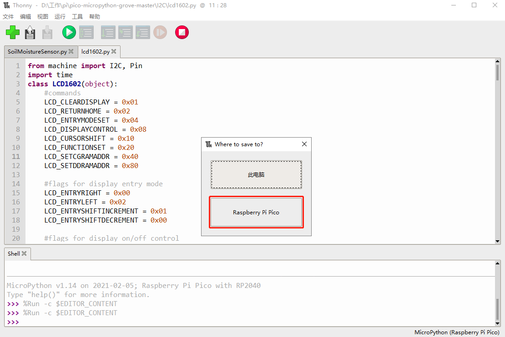Screen dimensions: 505x337
Task: Click the code line LCD_ENTRYLEFT = 0x02
Action: [85, 202]
